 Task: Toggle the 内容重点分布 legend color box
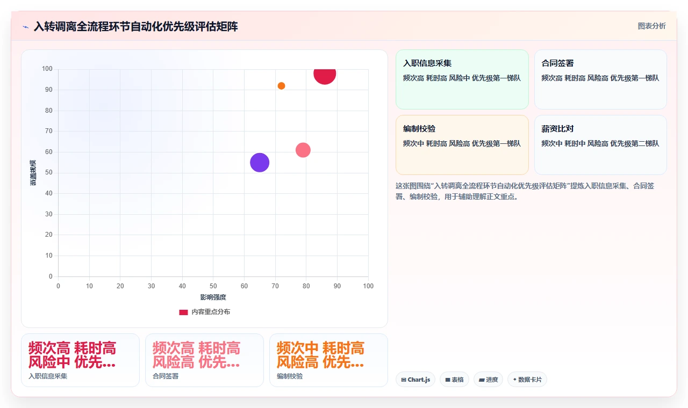183,312
